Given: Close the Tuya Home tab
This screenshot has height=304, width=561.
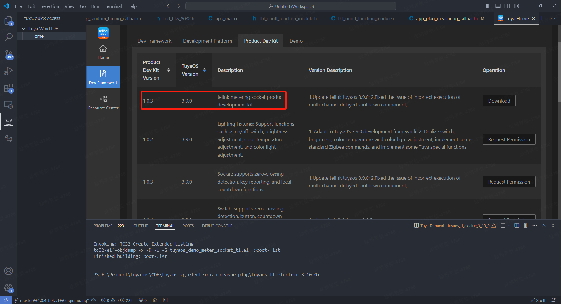Looking at the screenshot, I should (534, 18).
